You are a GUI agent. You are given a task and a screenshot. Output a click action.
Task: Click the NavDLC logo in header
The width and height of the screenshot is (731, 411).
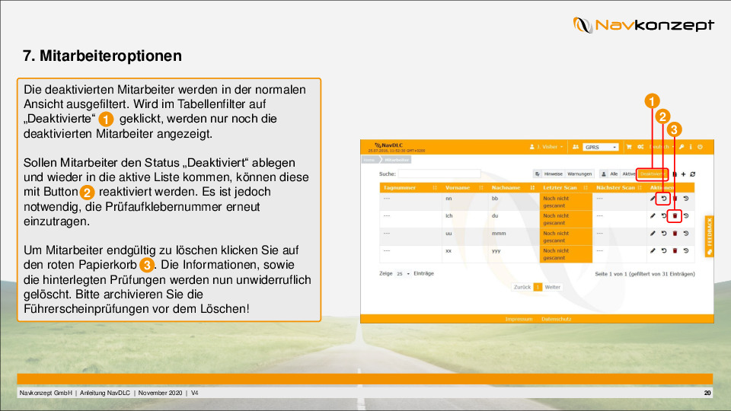(388, 145)
